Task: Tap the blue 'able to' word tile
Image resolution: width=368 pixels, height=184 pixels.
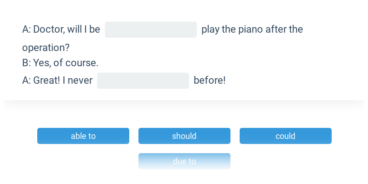Action: pyautogui.click(x=83, y=136)
